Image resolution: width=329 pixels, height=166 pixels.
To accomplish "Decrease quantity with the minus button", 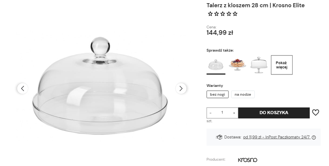I will (210, 113).
